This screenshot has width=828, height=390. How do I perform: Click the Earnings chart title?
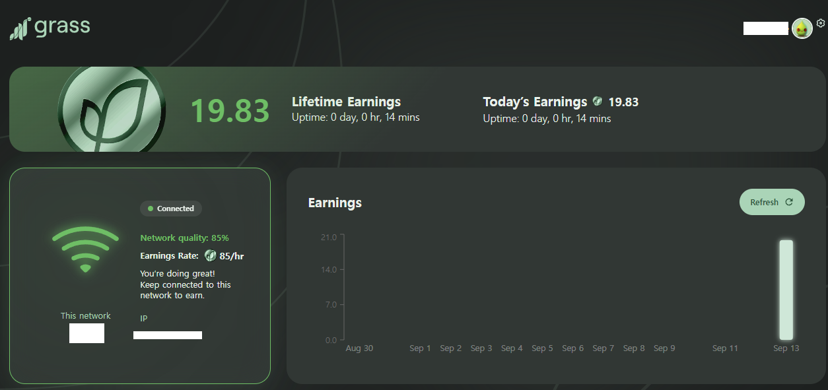335,203
